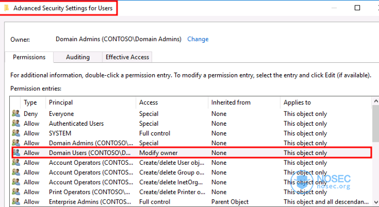The width and height of the screenshot is (379, 207).
Task: Click the group icon beside Domain Admins row
Action: (x=16, y=143)
